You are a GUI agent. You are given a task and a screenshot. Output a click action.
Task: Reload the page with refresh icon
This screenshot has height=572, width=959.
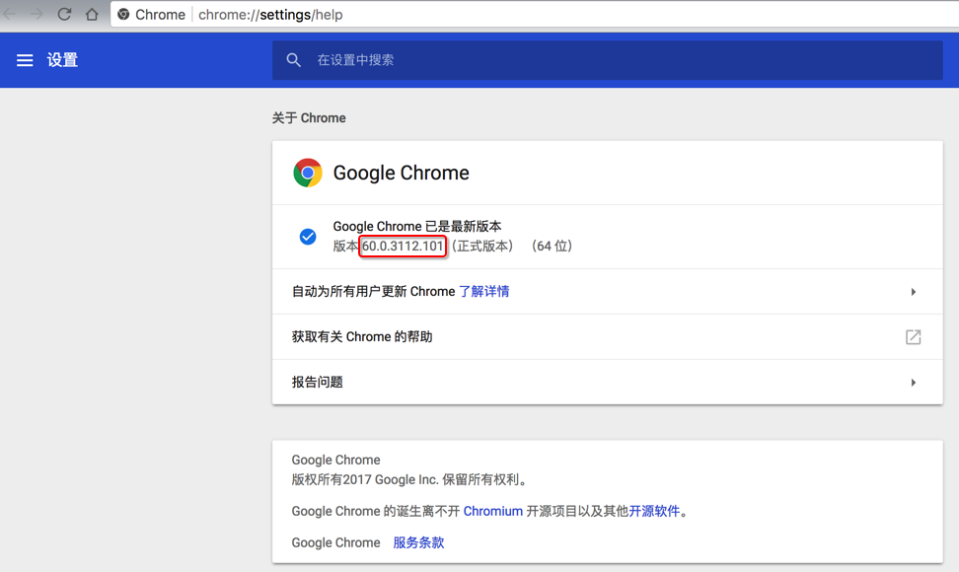tap(64, 14)
